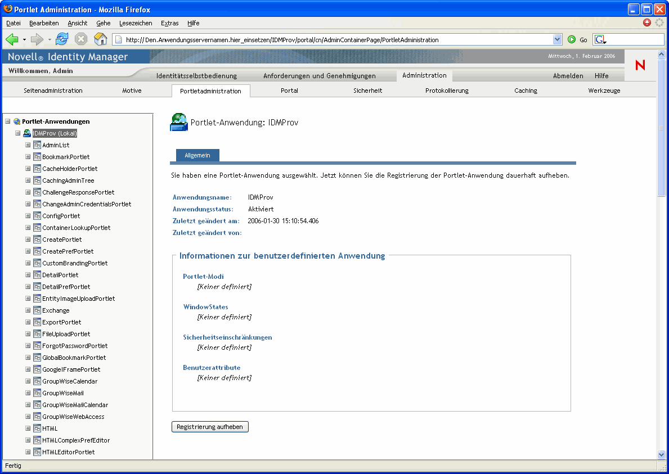Click the Portlet-Anwendungen globe icon
The width and height of the screenshot is (669, 474).
pos(17,121)
